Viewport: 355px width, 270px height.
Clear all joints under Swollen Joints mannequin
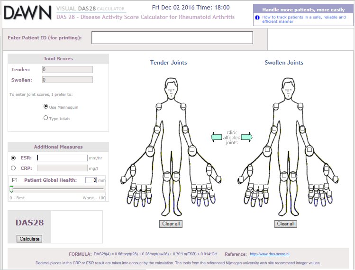point(286,224)
